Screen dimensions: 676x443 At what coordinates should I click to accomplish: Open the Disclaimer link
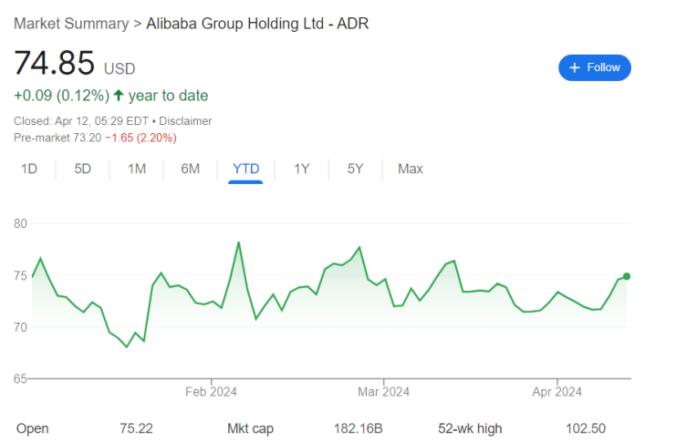(186, 120)
